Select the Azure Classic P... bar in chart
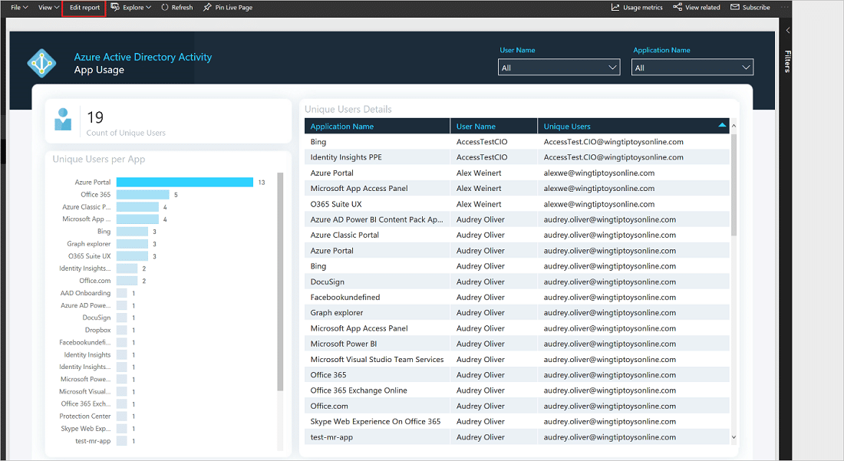 pos(137,207)
